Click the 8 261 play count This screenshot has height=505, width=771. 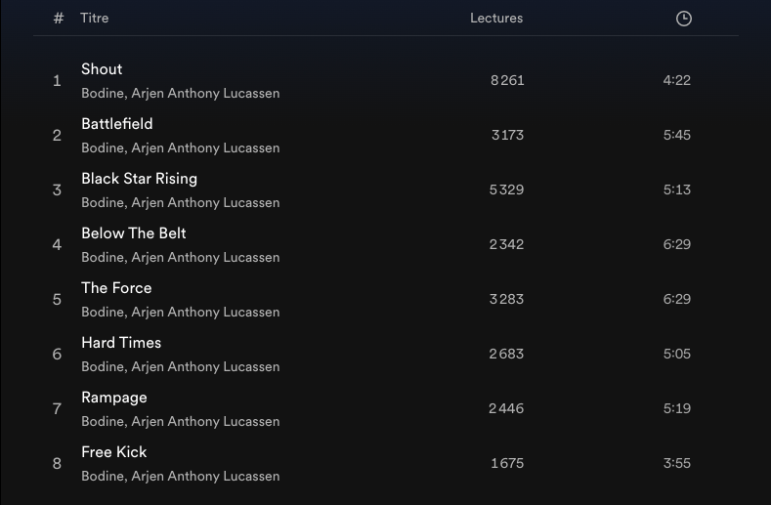click(x=507, y=81)
